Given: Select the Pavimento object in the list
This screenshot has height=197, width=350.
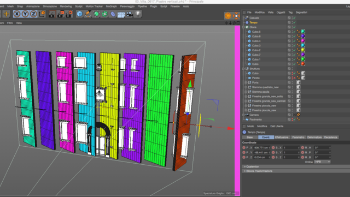Looking at the screenshot, I should point(255,120).
